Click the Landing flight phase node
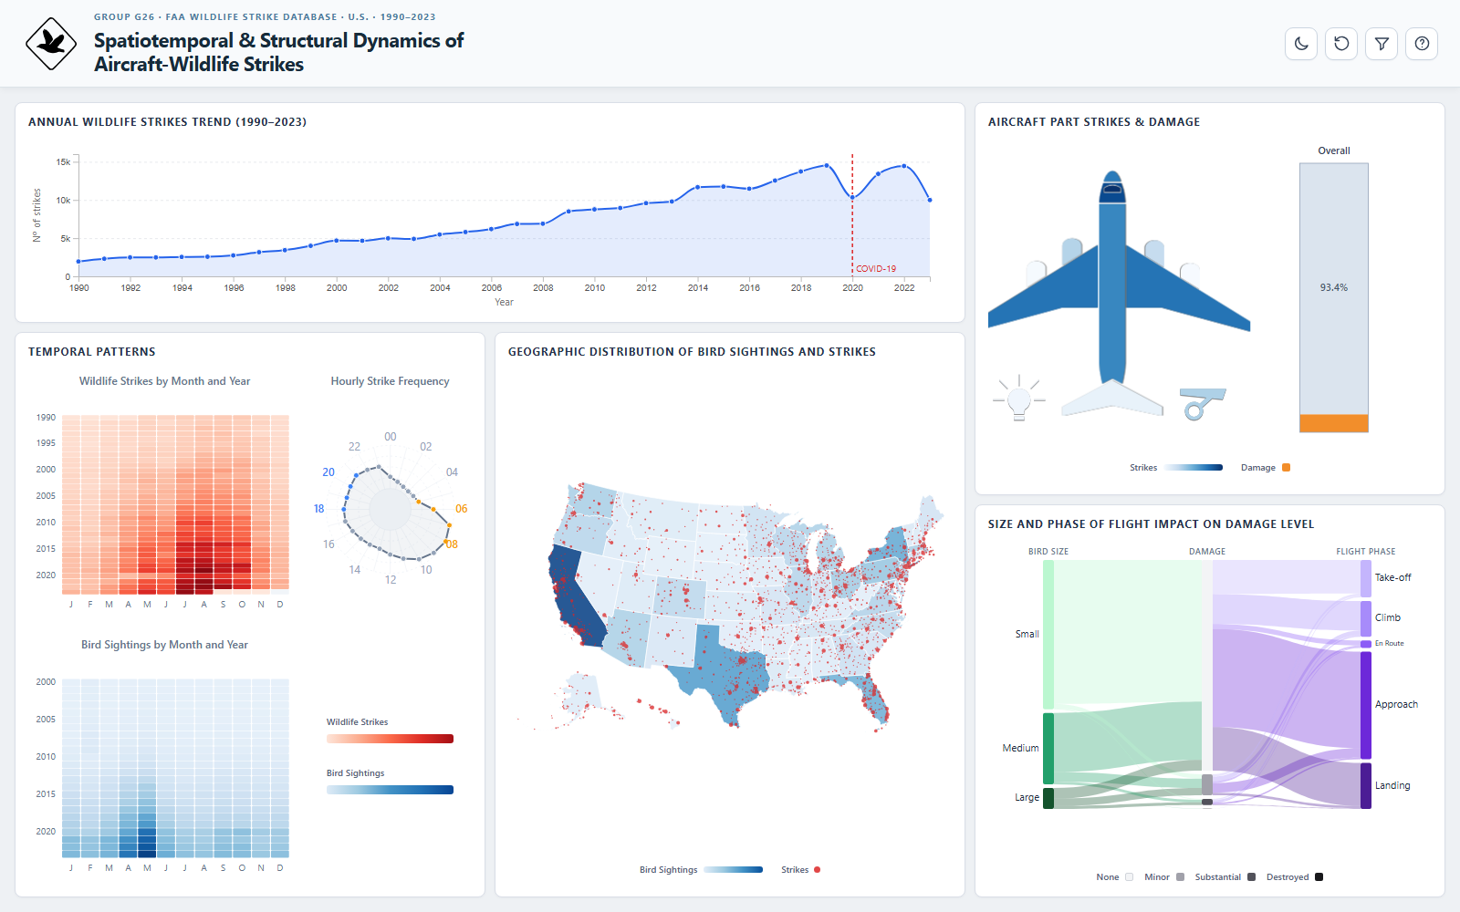Viewport: 1460px width, 912px height. 1366,785
